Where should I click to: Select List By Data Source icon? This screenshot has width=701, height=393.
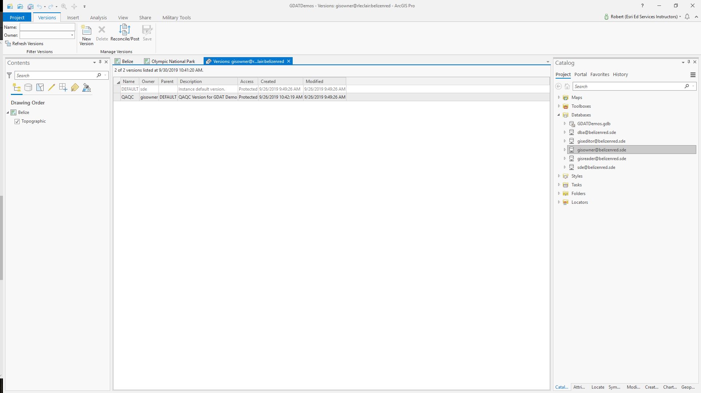(28, 88)
